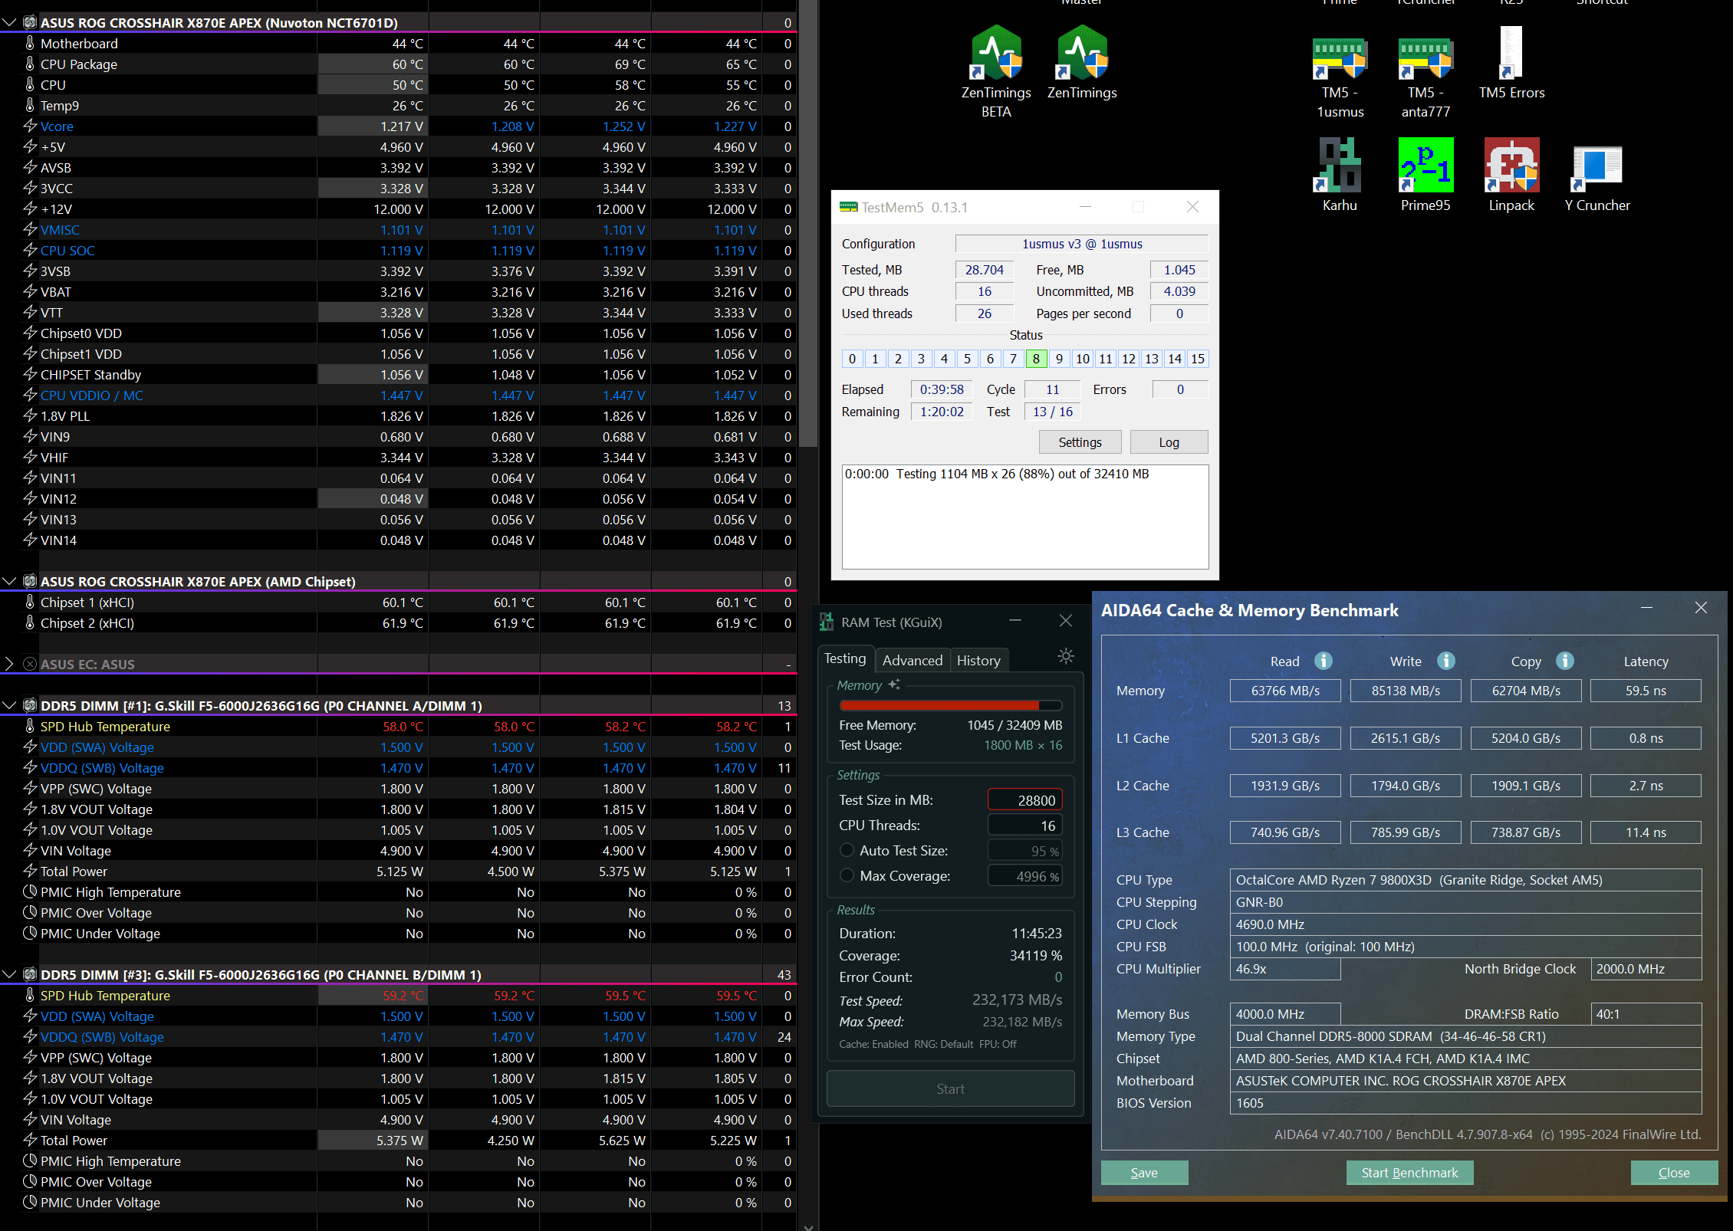Click the Copy info icon in AIDA64
The image size is (1733, 1231).
tap(1565, 661)
